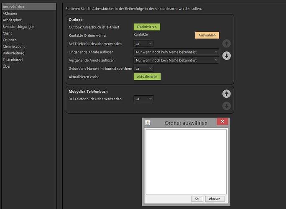Click the Outlook section heading
286x209 pixels.
coord(76,20)
